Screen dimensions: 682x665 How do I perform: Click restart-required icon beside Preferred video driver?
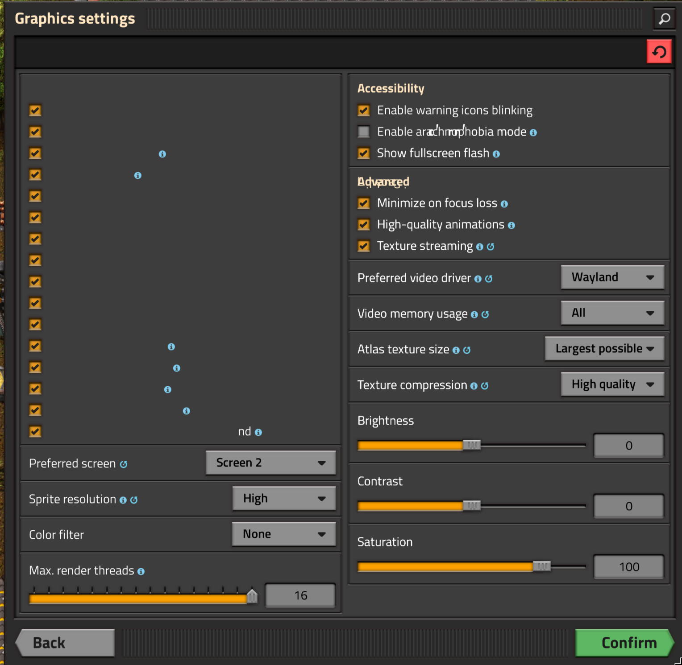(x=488, y=279)
